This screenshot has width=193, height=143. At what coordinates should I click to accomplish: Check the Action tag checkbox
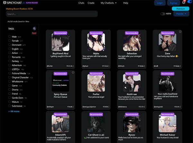(x=9, y=53)
